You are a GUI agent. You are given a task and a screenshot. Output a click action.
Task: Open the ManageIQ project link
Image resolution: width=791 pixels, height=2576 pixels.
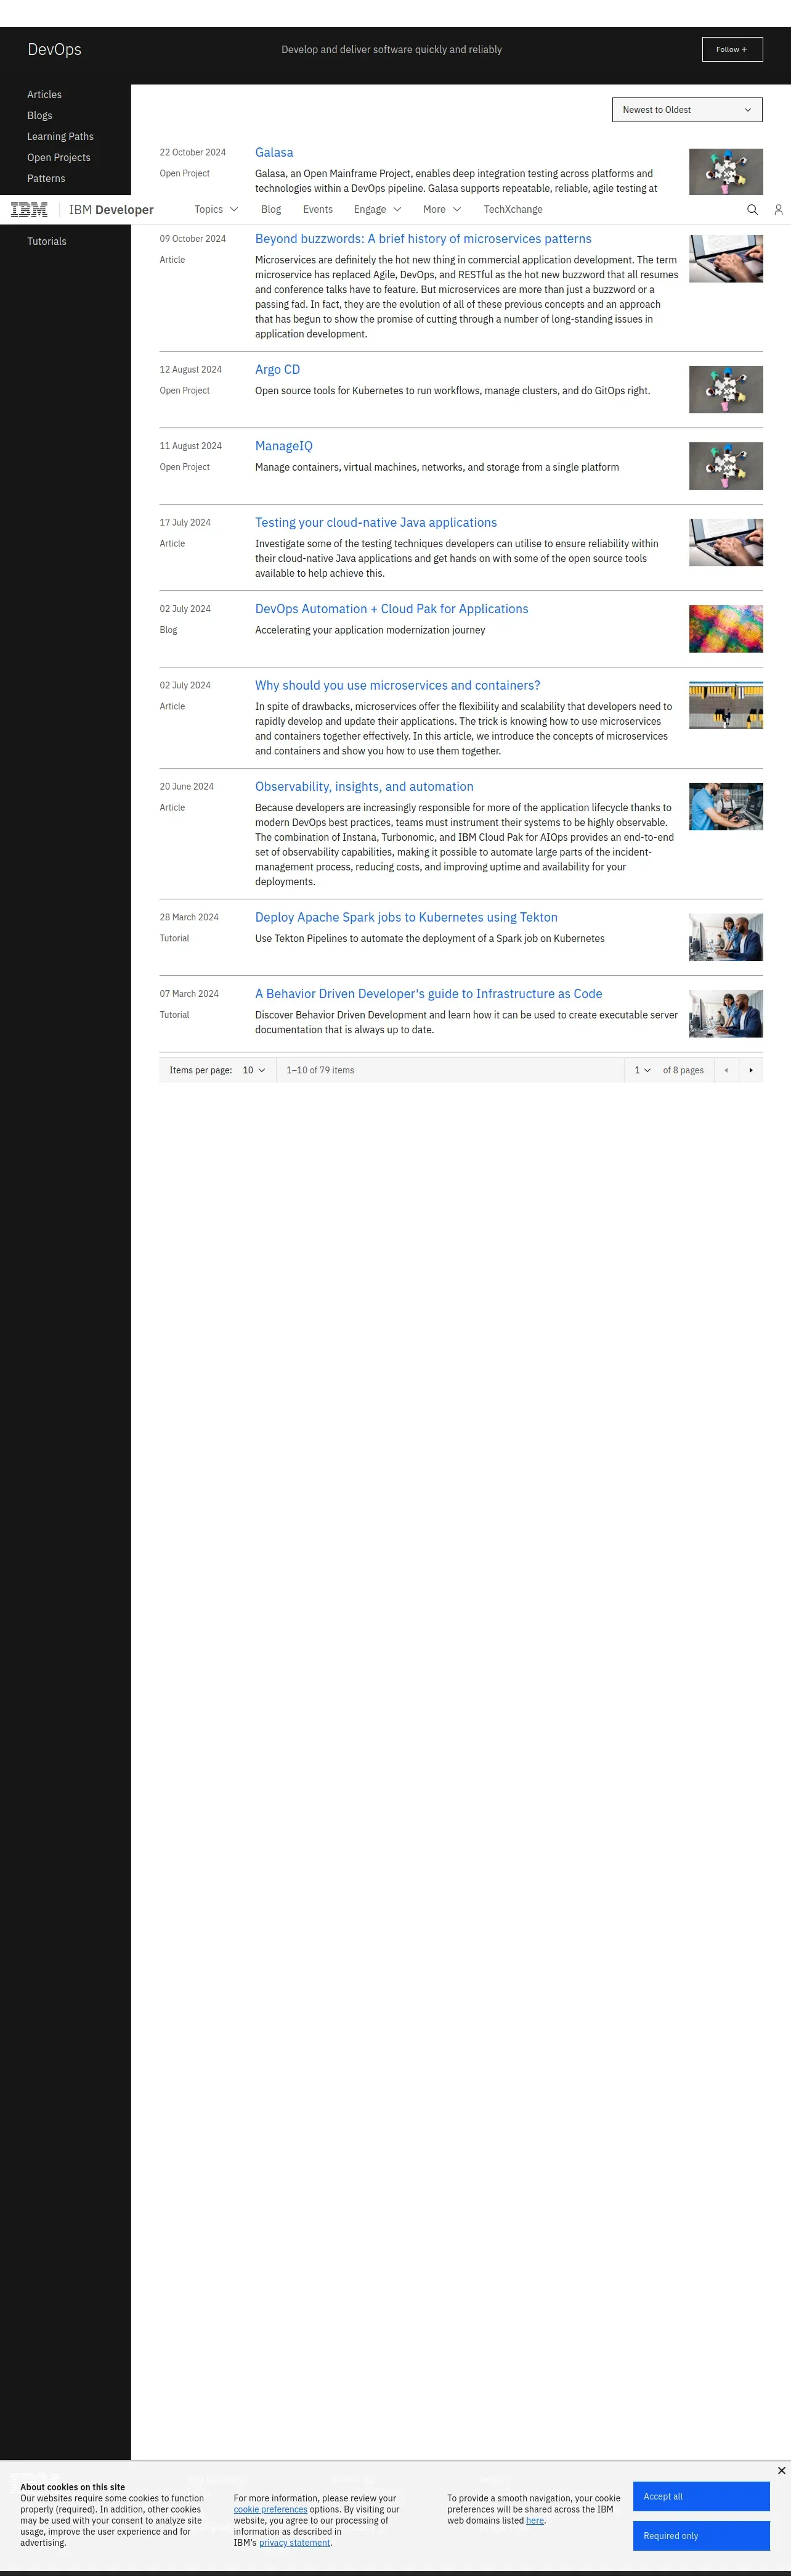click(x=283, y=446)
